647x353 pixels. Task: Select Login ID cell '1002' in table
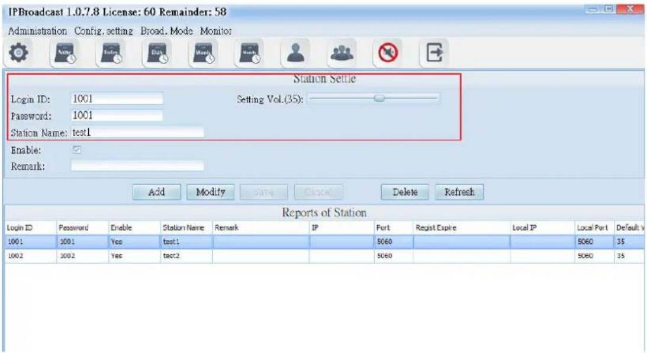click(x=30, y=256)
